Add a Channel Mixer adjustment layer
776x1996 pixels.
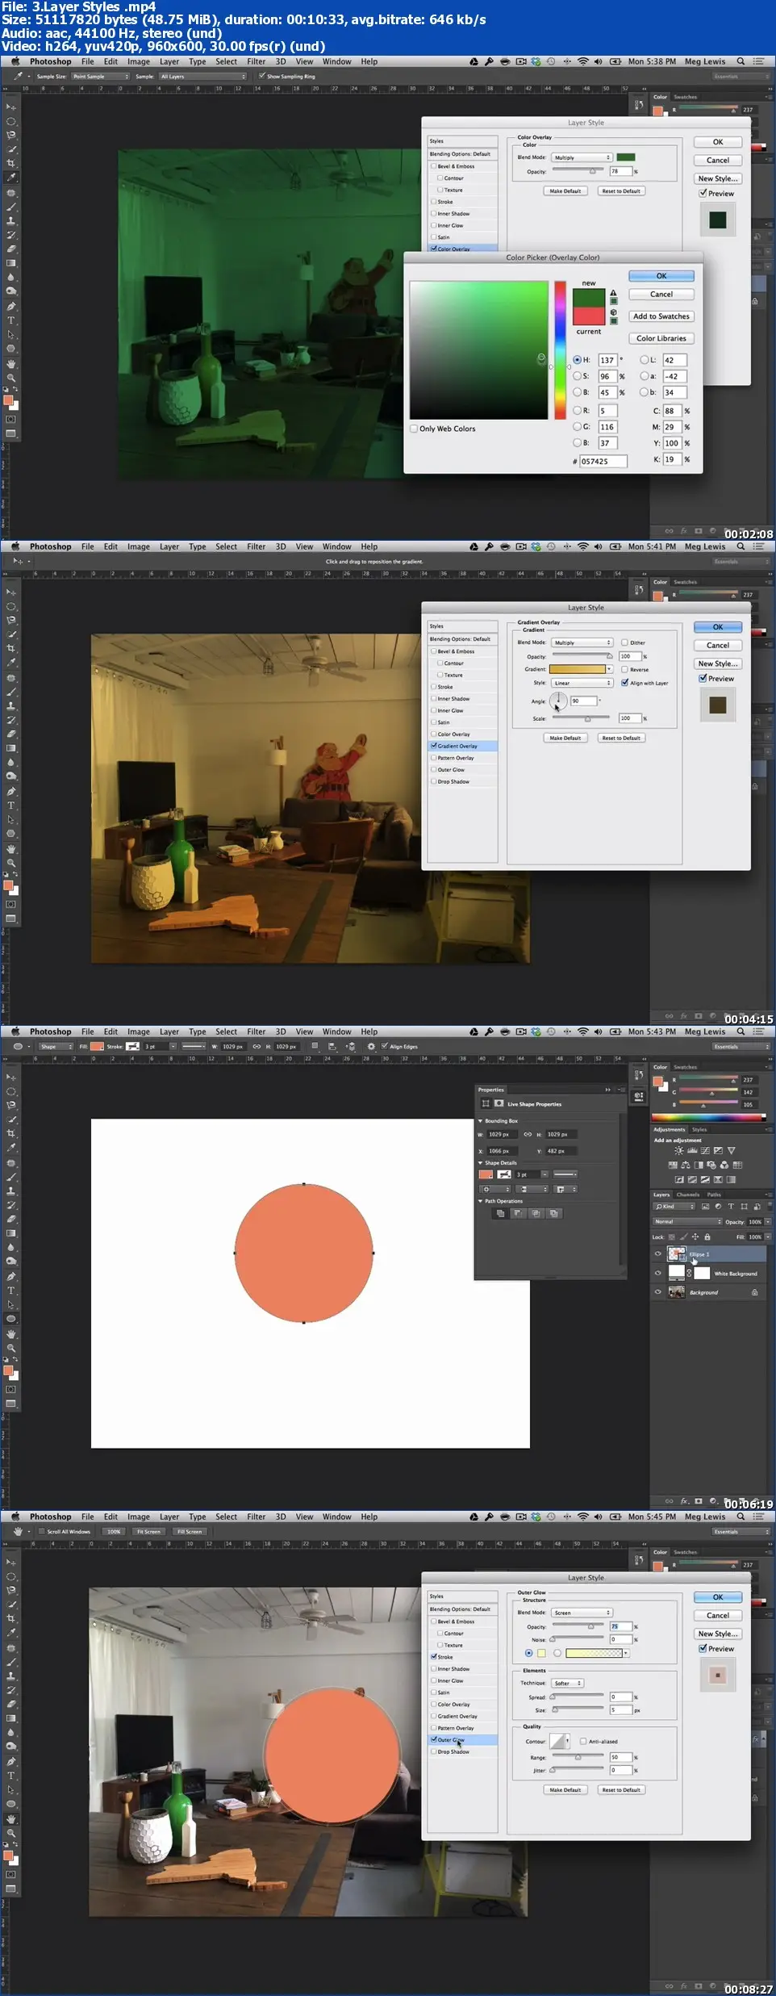[724, 1165]
